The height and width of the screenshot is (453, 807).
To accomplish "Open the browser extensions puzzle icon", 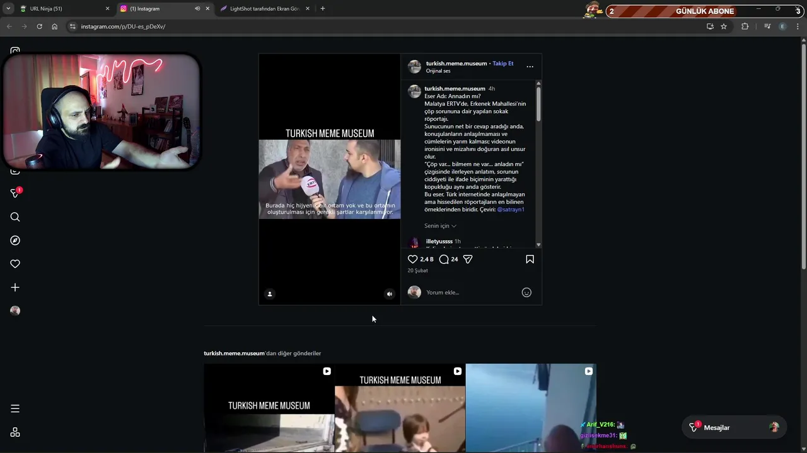I will (x=745, y=26).
